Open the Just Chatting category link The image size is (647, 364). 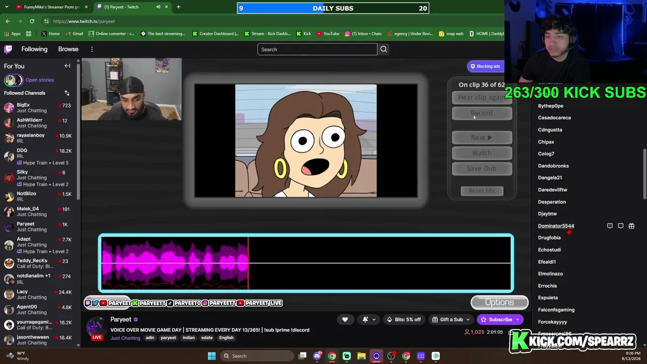click(125, 338)
